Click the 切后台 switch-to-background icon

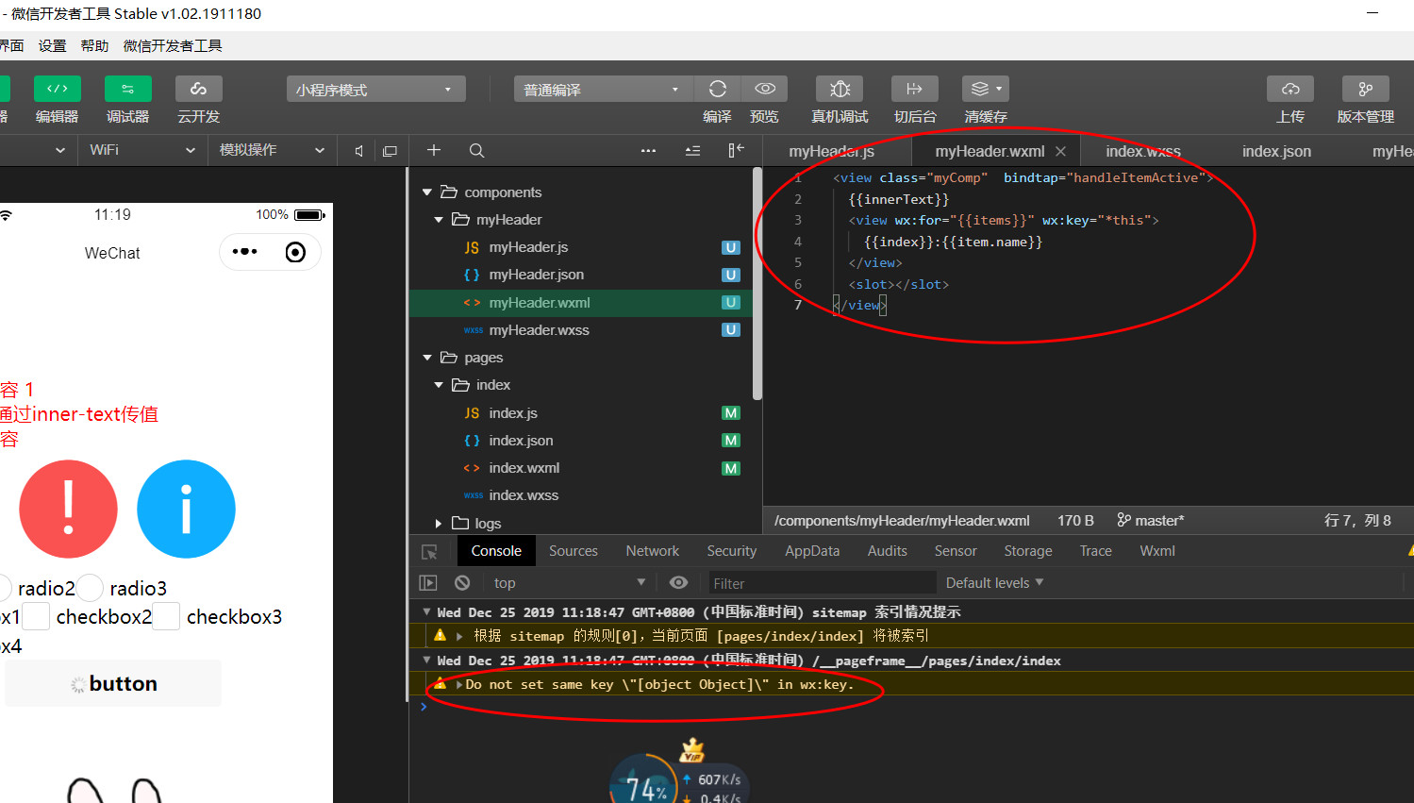(x=915, y=89)
